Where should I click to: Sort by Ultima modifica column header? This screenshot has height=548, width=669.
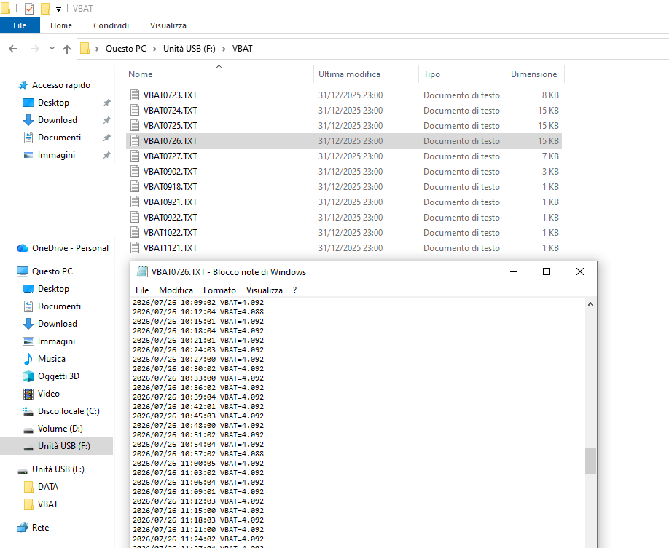point(349,74)
